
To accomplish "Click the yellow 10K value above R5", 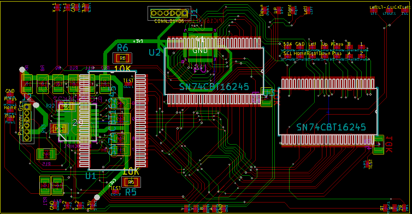I will (131, 172).
